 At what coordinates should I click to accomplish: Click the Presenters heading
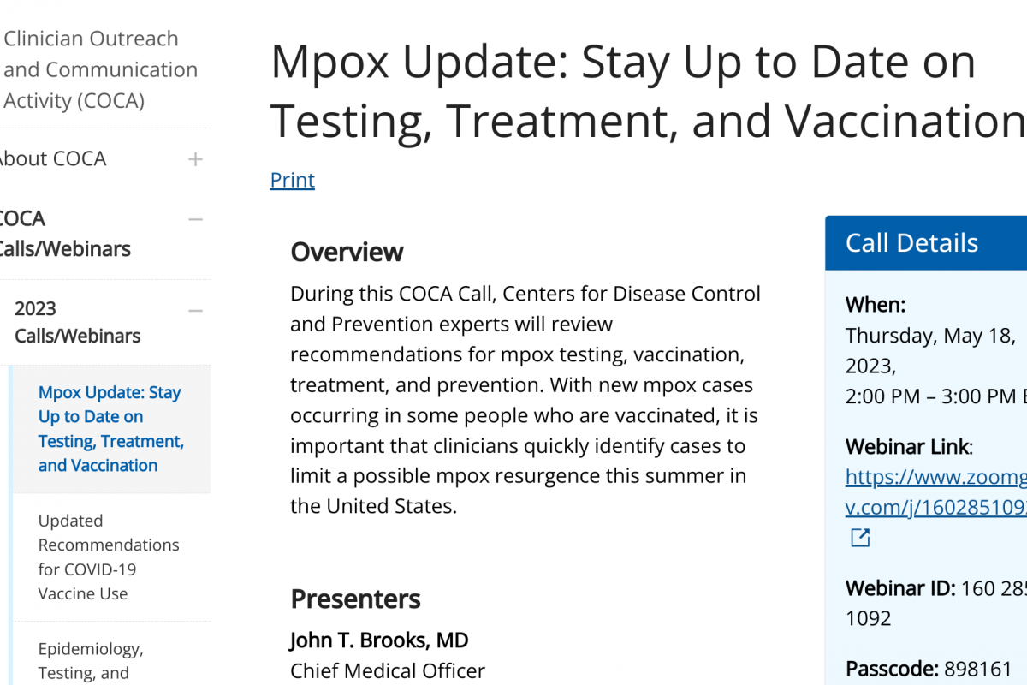click(x=355, y=599)
